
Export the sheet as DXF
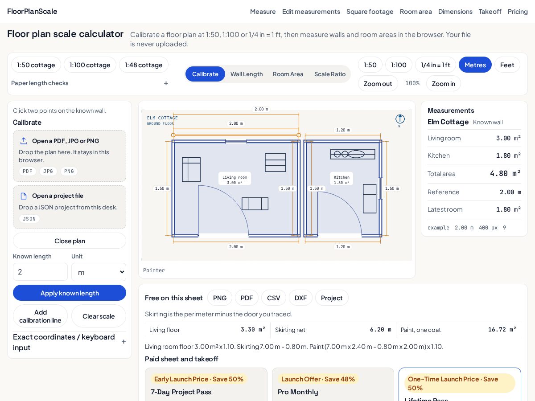[301, 298]
